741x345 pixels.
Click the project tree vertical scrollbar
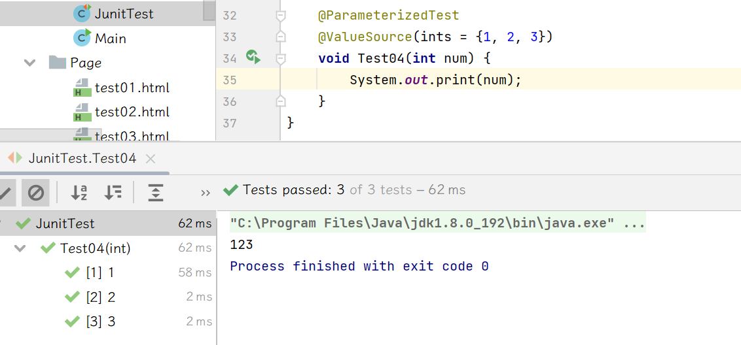tap(209, 10)
